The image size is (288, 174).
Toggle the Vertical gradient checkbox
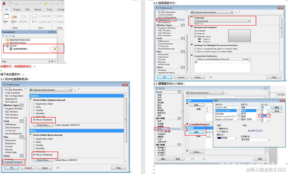point(195,34)
